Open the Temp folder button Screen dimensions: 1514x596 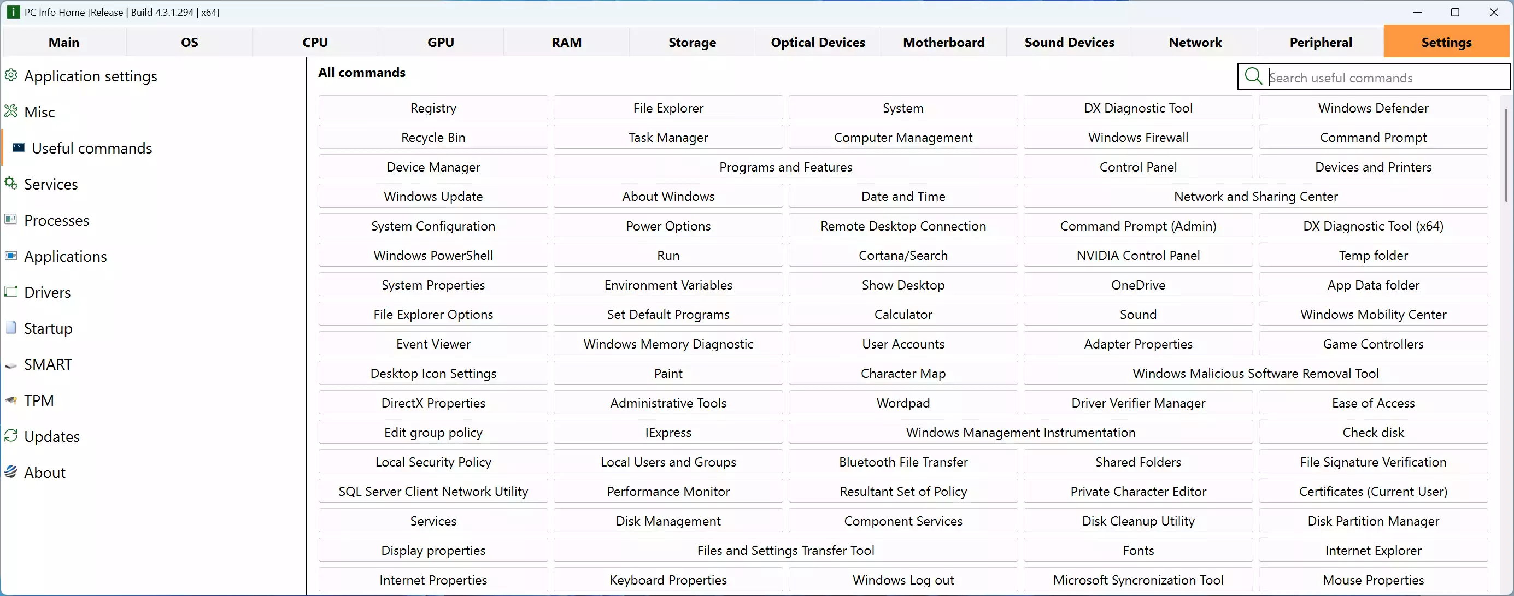pos(1374,255)
